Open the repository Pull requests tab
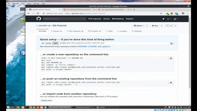 [75, 31]
